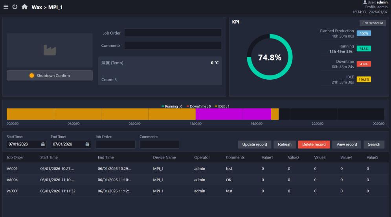This screenshot has width=391, height=217.
Task: Toggle DownTime series in chart legend
Action: point(198,106)
